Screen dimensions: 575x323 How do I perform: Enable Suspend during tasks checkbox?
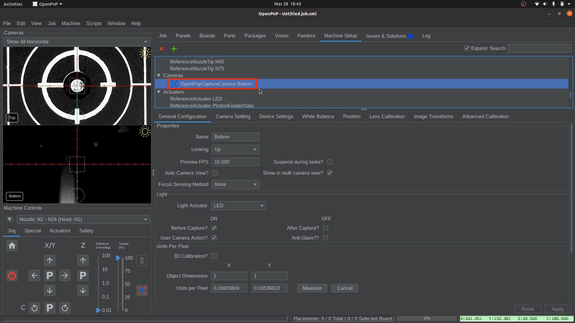point(330,162)
